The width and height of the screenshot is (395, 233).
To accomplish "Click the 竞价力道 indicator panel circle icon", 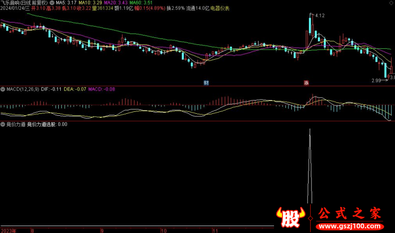I will 3,124.
